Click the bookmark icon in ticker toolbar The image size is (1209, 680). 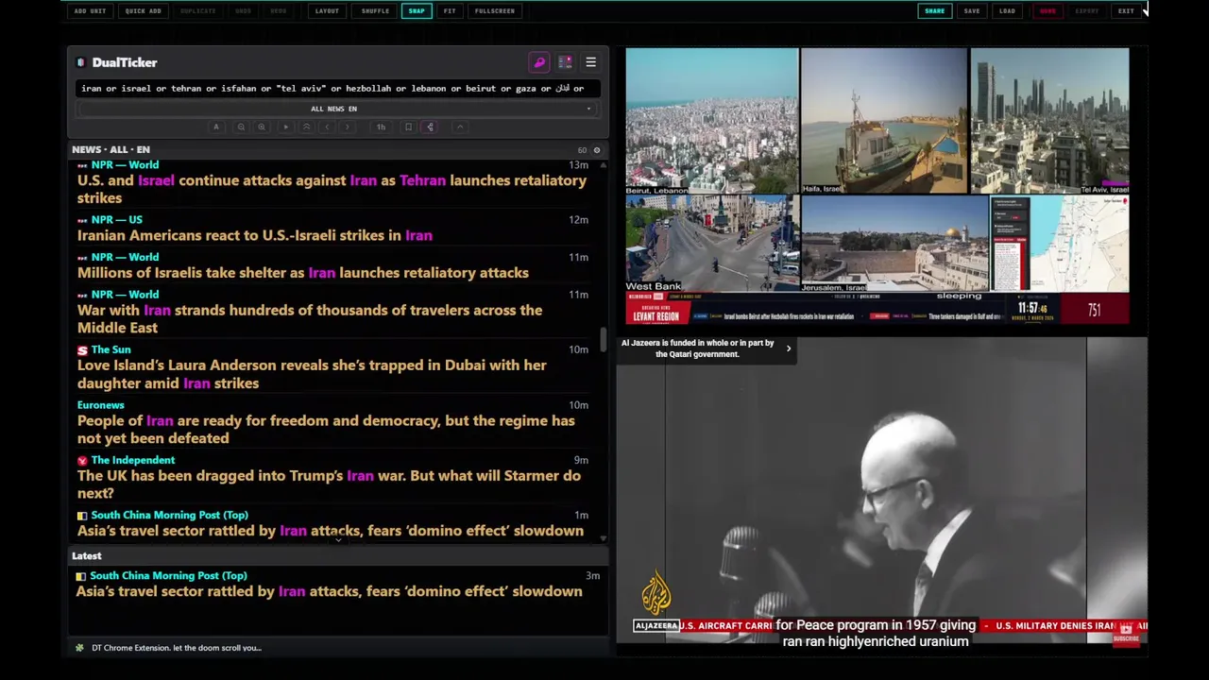408,127
